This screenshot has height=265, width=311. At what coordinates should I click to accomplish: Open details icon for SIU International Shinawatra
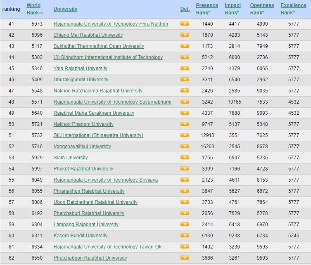point(185,135)
